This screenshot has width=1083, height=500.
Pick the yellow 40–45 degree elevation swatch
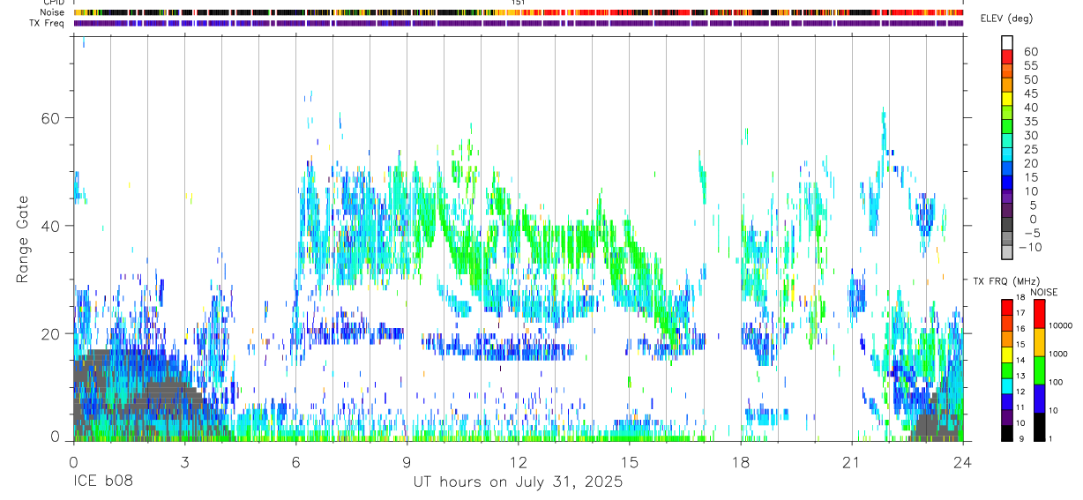(x=1007, y=100)
